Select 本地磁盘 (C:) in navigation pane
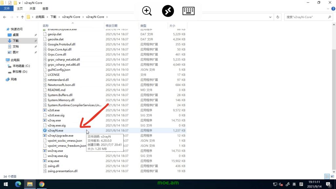The height and width of the screenshot is (189, 336). 21,66
